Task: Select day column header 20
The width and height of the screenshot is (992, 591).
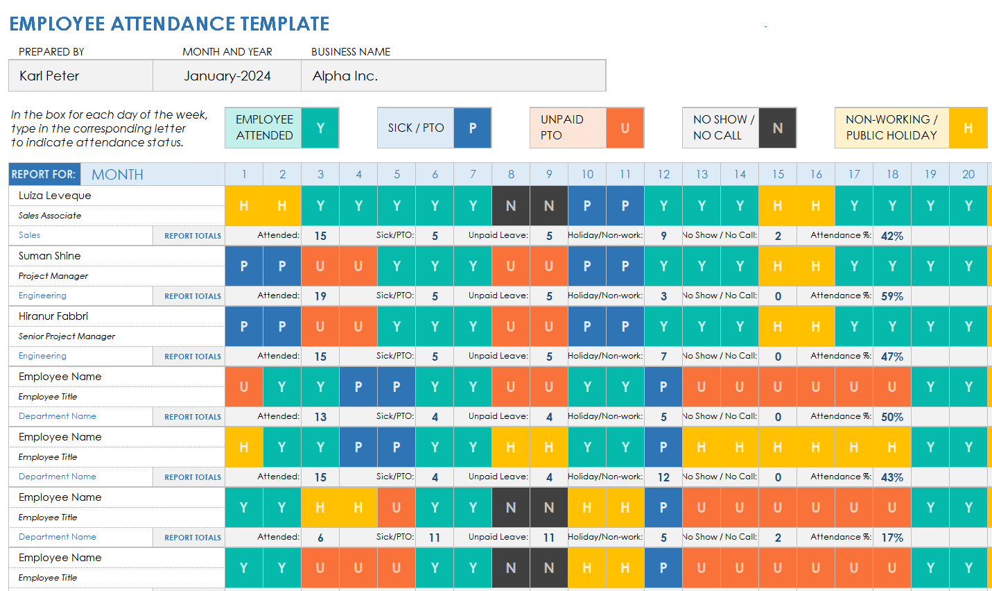Action: (968, 174)
